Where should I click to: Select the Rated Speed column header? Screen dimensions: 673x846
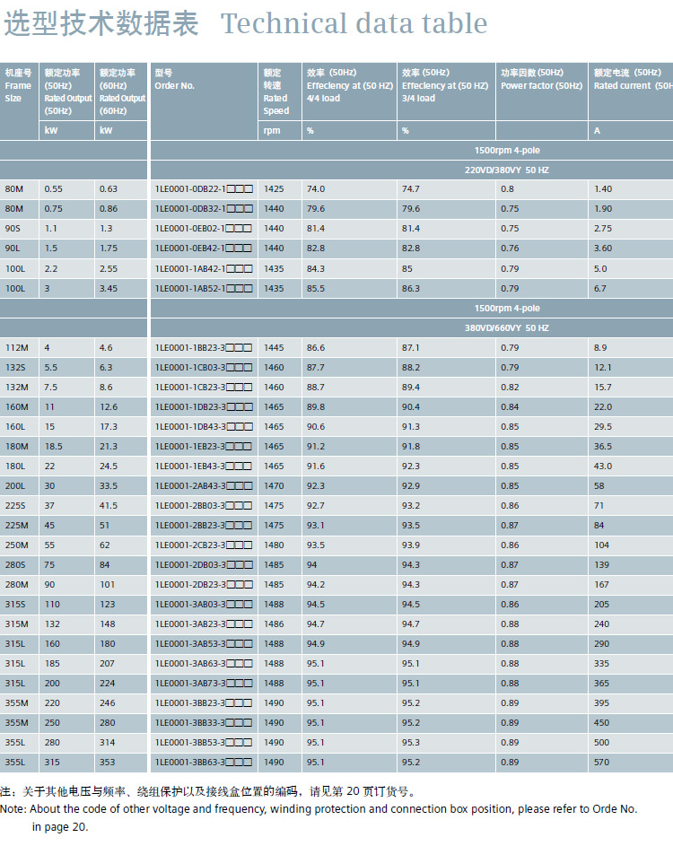click(275, 92)
